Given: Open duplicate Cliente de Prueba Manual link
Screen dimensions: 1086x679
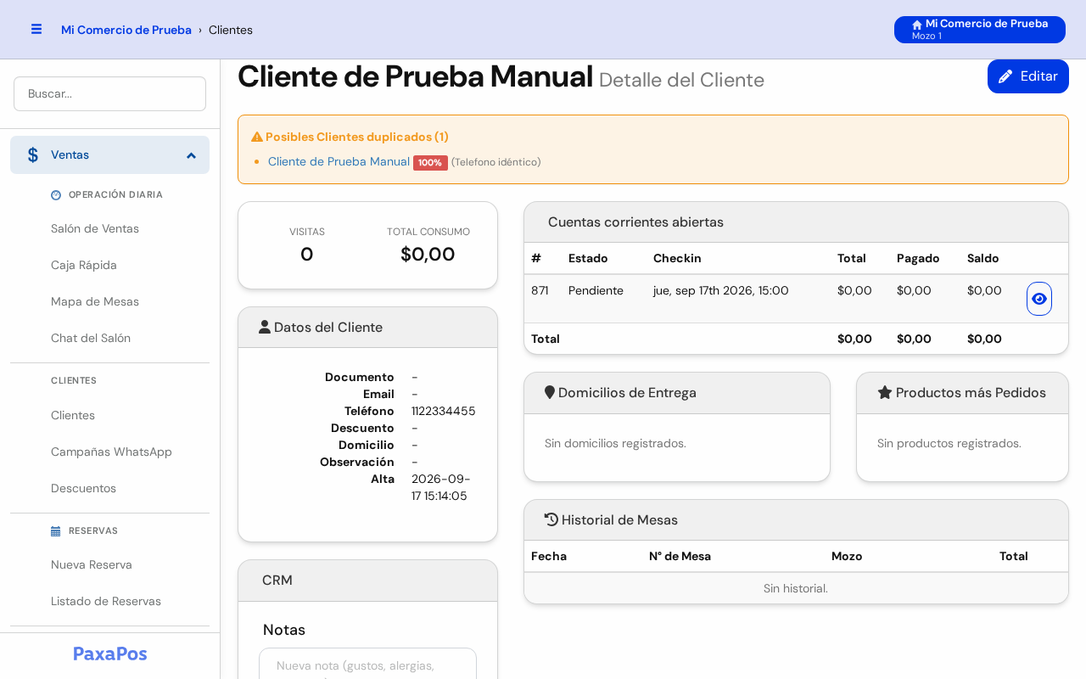Looking at the screenshot, I should click(339, 161).
